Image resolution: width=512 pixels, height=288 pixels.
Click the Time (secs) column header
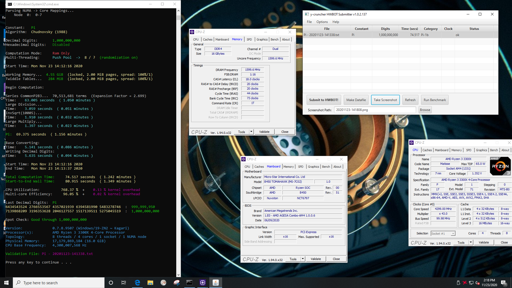[x=409, y=29]
